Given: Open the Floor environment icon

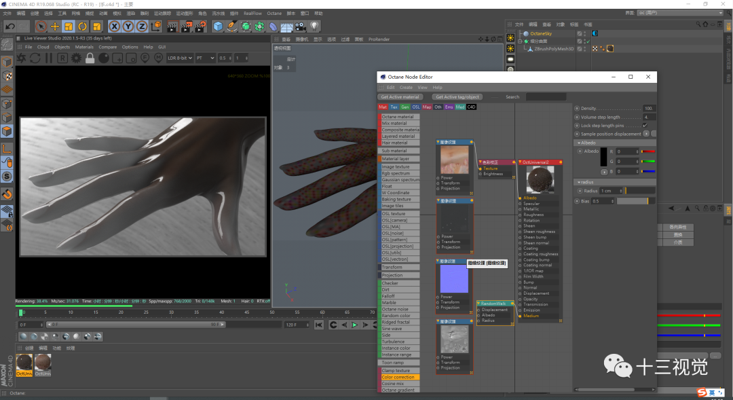Looking at the screenshot, I should (x=286, y=26).
